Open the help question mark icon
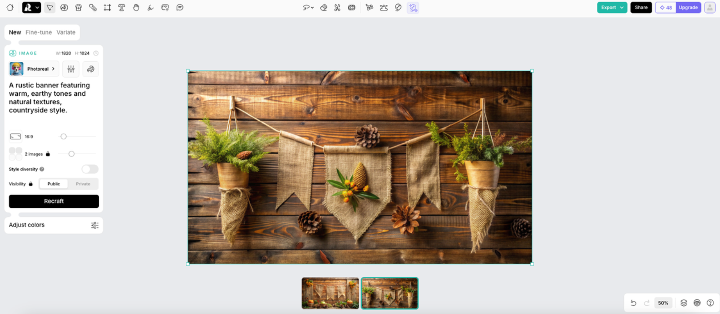 (710, 303)
